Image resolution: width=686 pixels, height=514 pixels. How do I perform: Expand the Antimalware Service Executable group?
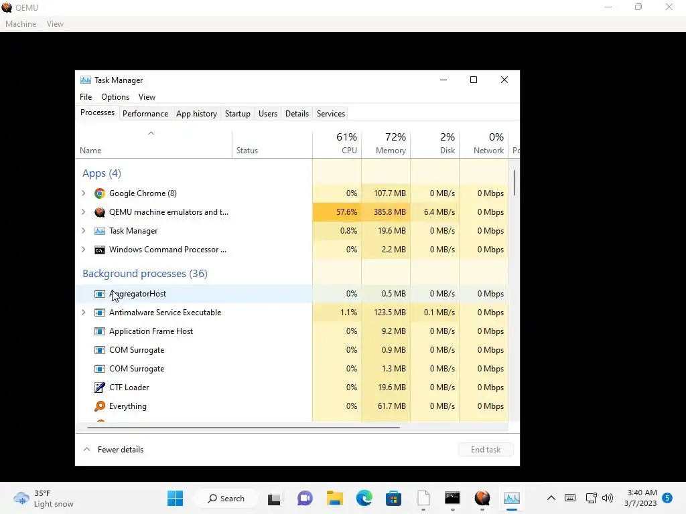(84, 313)
